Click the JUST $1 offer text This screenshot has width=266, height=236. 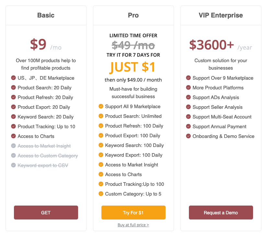point(133,67)
